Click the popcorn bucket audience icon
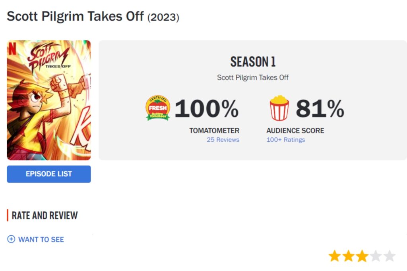Image resolution: width=407 pixels, height=271 pixels. coord(279,108)
